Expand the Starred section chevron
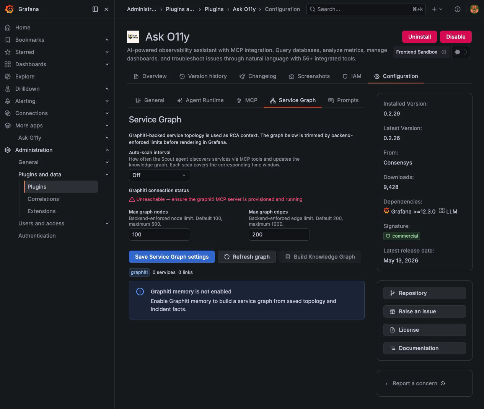Screen dimensions: 484x409 (x=107, y=52)
